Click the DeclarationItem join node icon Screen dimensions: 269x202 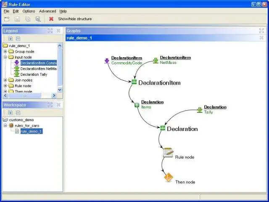pyautogui.click(x=134, y=82)
